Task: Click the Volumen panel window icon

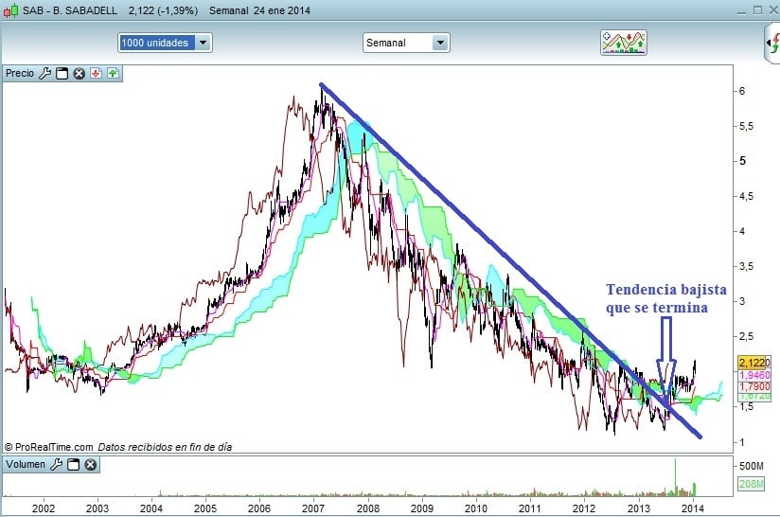Action: pos(73,465)
